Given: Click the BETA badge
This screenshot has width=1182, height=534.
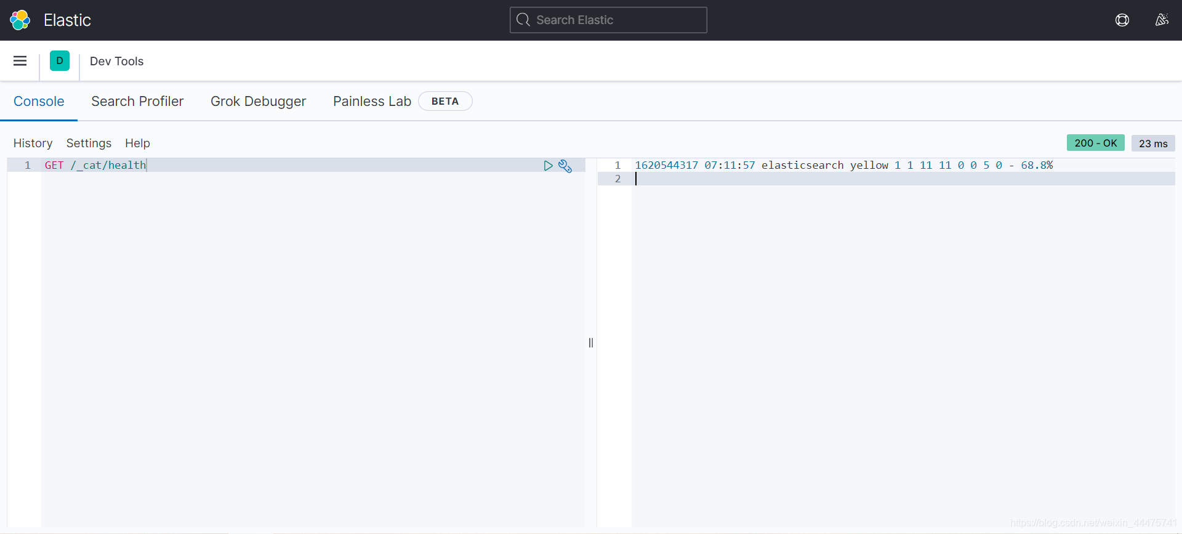Looking at the screenshot, I should [x=445, y=101].
